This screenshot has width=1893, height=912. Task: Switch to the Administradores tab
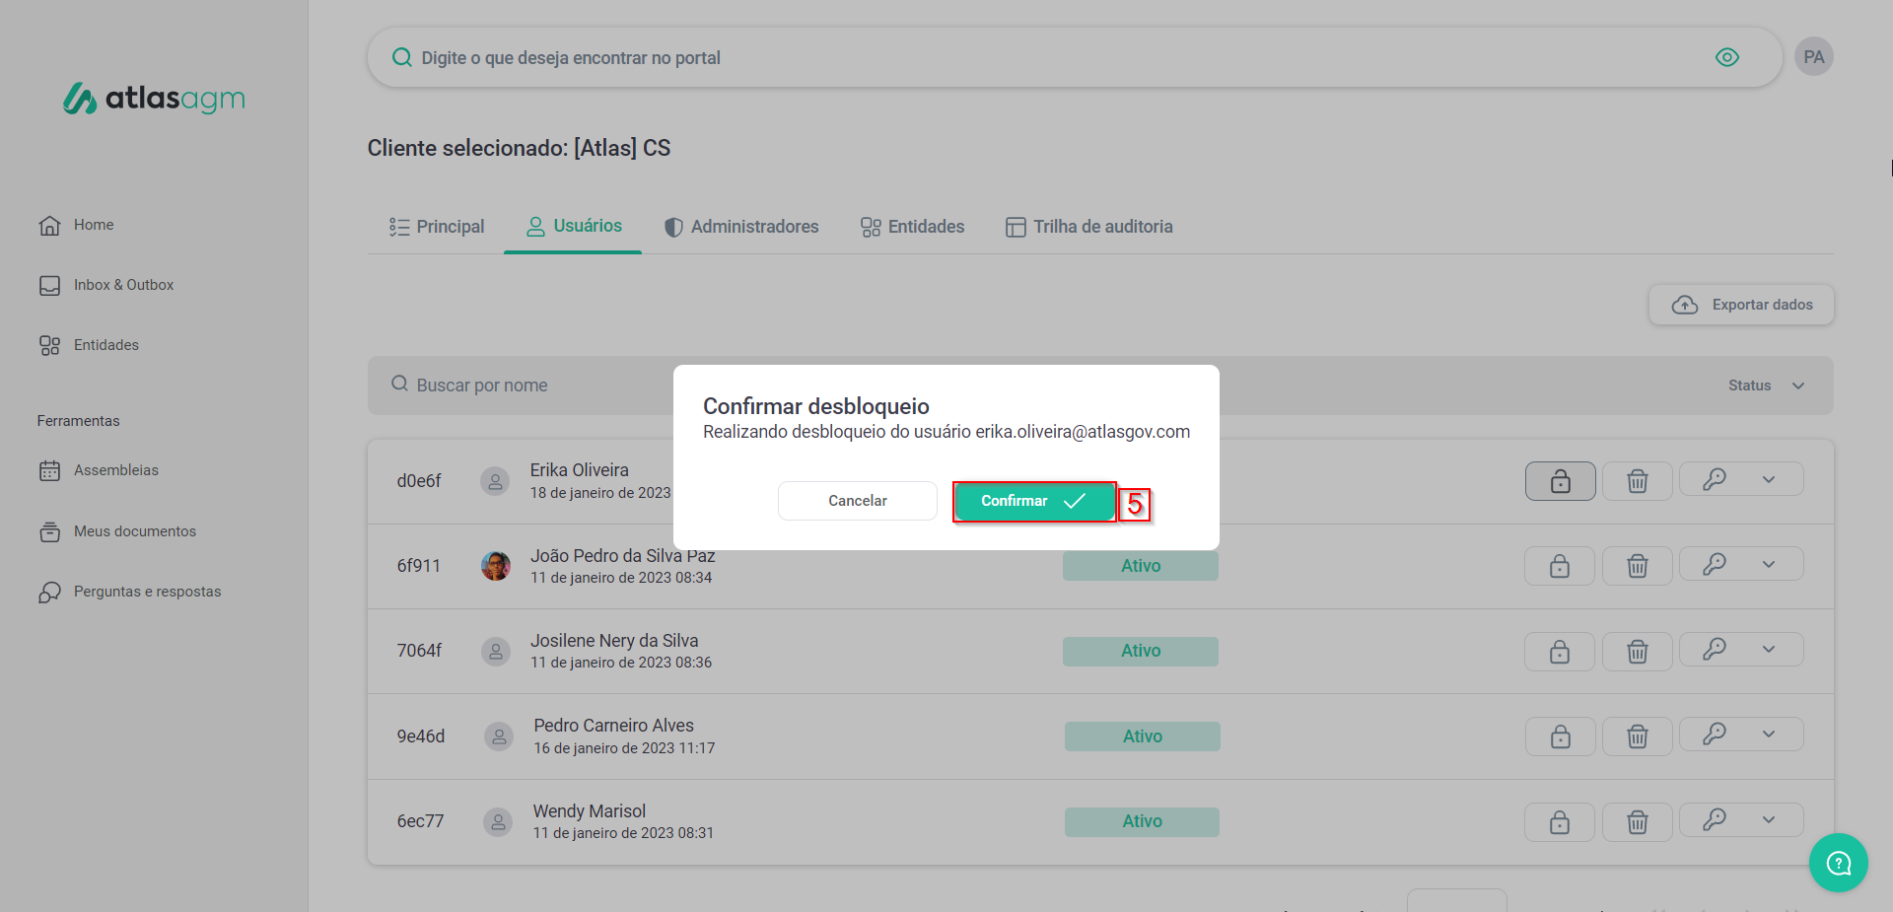coord(741,227)
